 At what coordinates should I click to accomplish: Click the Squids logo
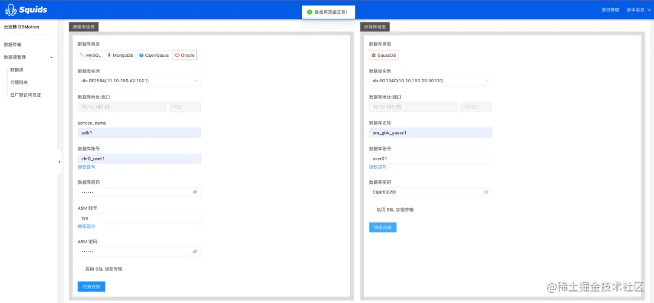point(26,10)
